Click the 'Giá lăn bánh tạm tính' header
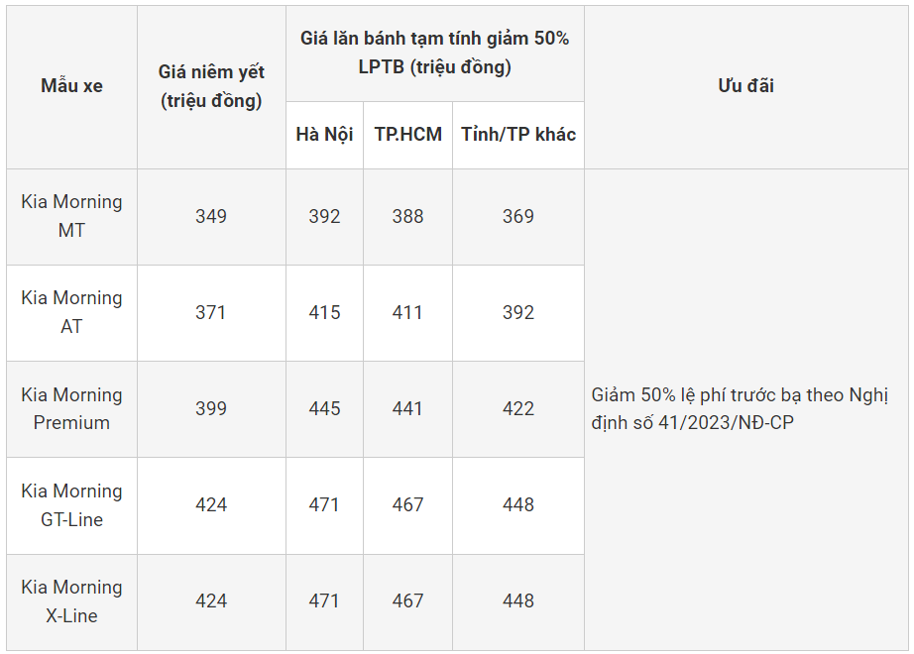 434,53
